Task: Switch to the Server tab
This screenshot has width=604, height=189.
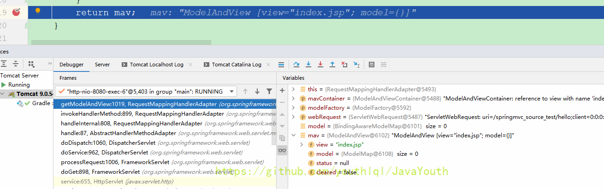Action: click(102, 65)
